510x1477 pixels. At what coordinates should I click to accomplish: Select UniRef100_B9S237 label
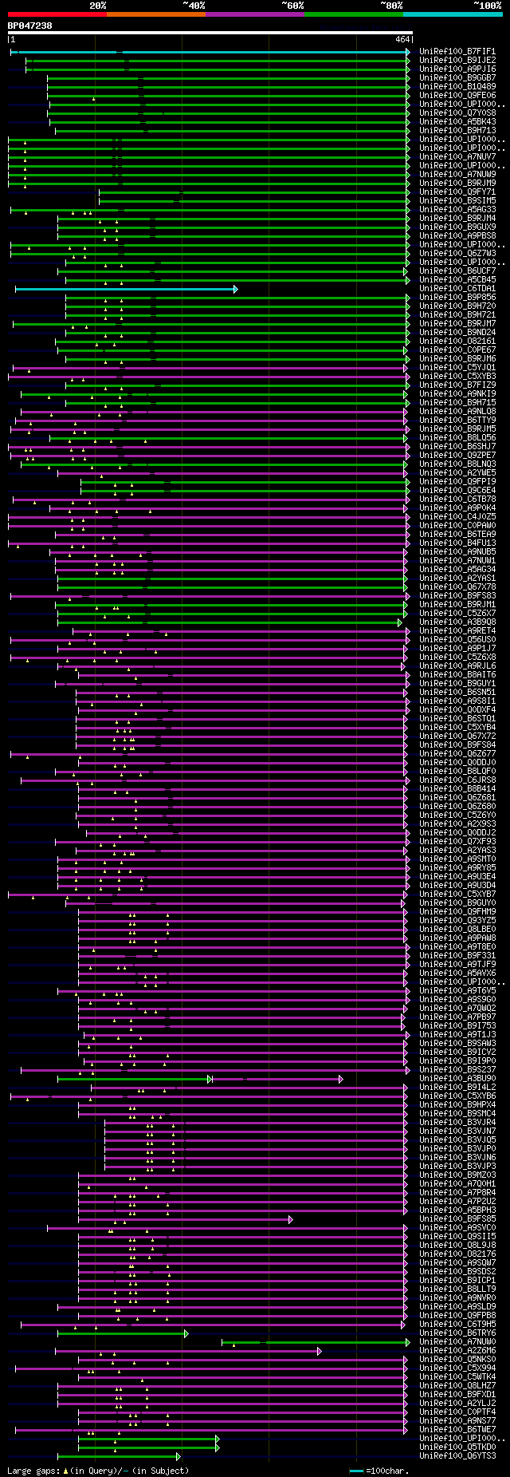(x=457, y=1070)
